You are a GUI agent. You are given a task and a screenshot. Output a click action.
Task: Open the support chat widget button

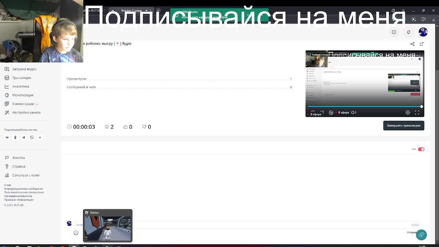click(421, 235)
